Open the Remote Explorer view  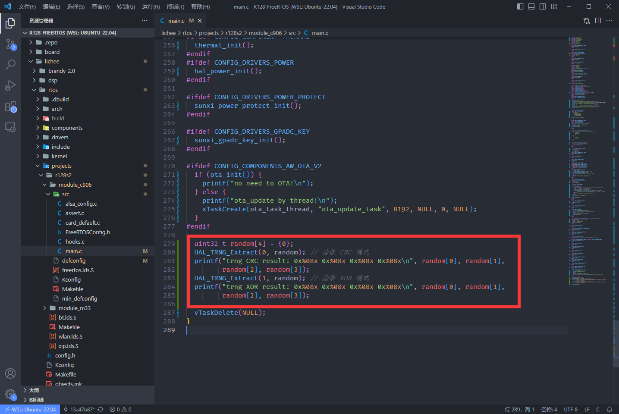pos(10,127)
